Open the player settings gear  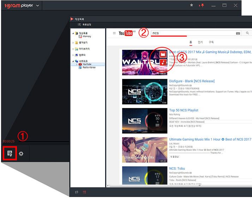click(21, 154)
